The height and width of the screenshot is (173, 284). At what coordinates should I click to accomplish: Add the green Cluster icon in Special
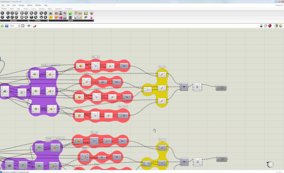click(x=70, y=13)
